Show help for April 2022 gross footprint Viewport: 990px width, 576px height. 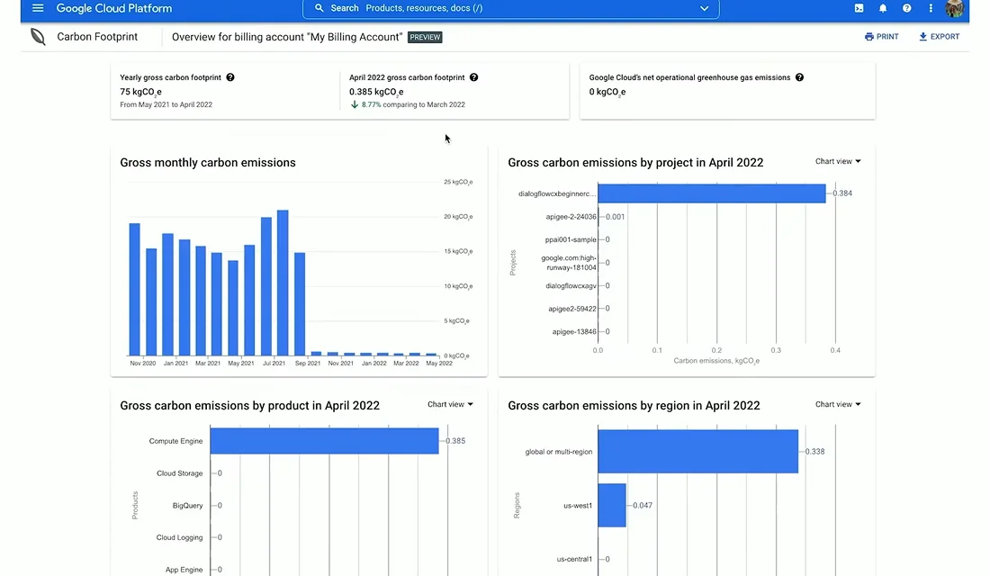pos(473,77)
